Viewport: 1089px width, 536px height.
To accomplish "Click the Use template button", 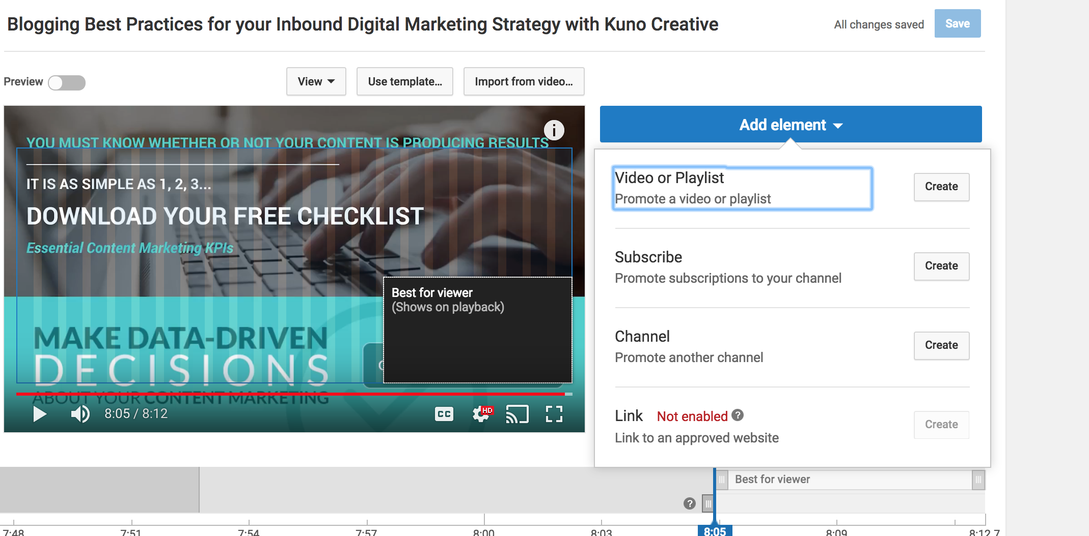I will [404, 81].
